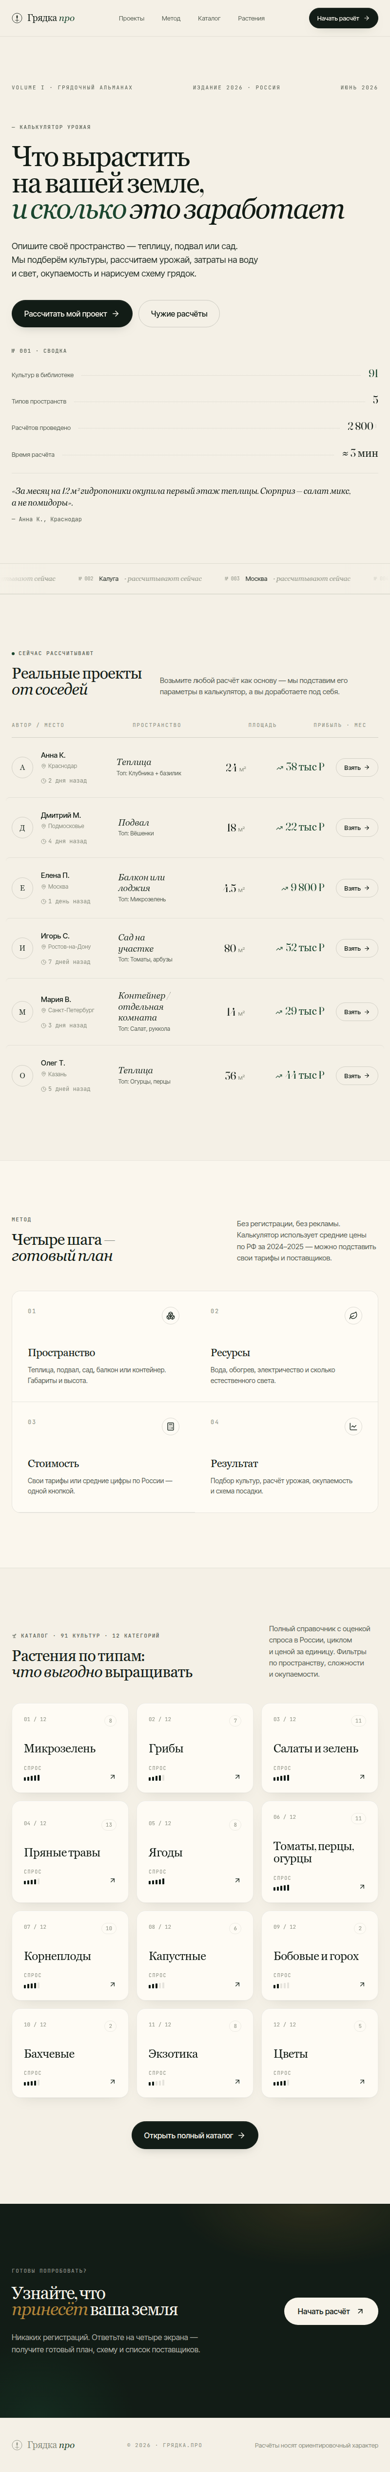Take Елена П.'s Балкон или лоджия project
The image size is (390, 2472).
pos(356,888)
